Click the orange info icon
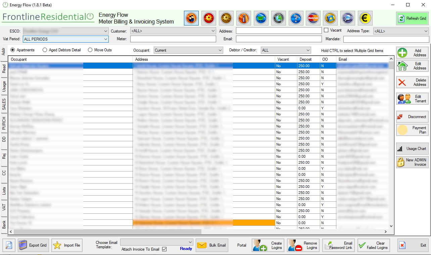The width and height of the screenshot is (431, 255). (244, 18)
